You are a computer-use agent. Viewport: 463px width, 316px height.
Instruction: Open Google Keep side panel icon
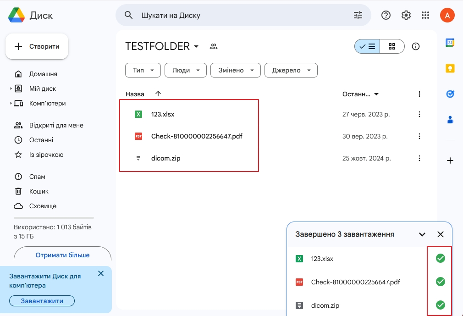(450, 68)
